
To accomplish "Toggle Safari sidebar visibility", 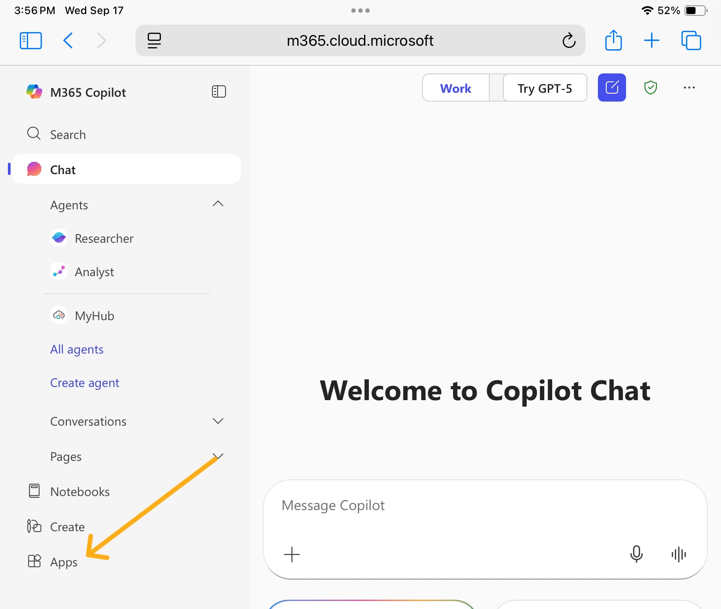I will pyautogui.click(x=30, y=40).
